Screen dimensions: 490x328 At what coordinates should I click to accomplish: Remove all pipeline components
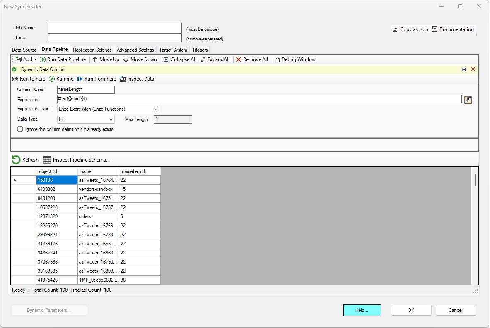(252, 59)
